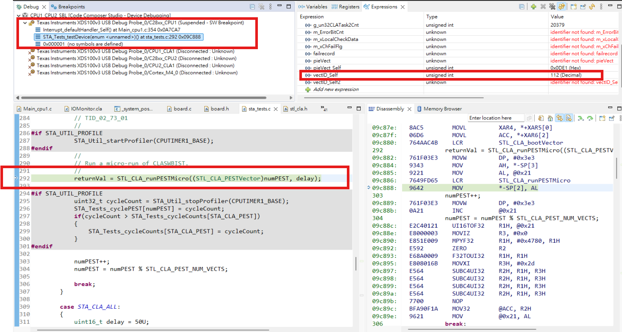Remove all expressions
The width and height of the screenshot is (622, 332).
552,7
